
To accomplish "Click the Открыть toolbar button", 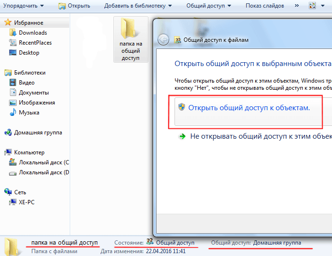I will (x=74, y=6).
